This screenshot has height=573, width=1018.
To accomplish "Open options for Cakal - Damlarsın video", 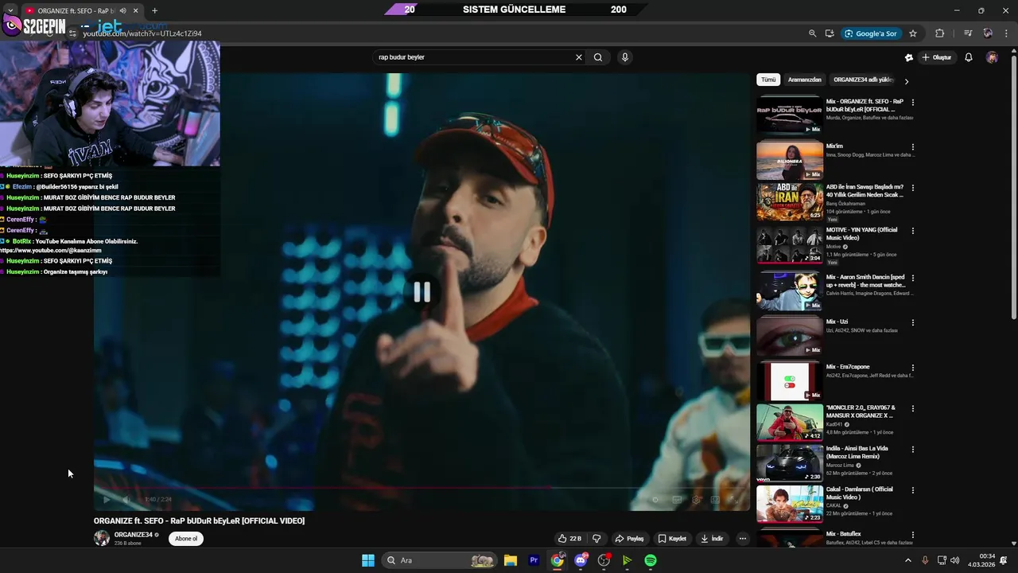I will pos(913,490).
